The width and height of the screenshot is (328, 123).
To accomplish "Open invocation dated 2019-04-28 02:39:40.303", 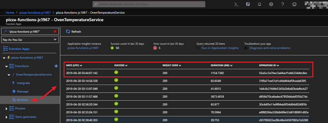I will (x=82, y=120).
